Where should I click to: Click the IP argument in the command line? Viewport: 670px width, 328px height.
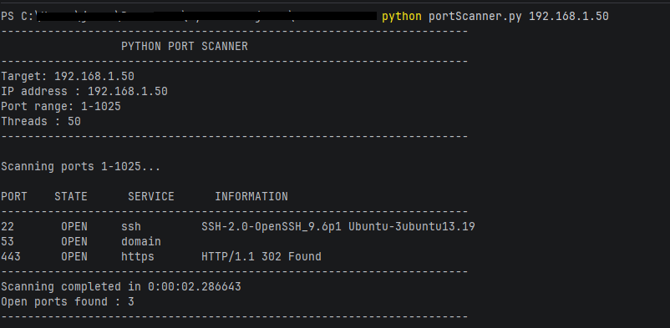[x=569, y=17]
